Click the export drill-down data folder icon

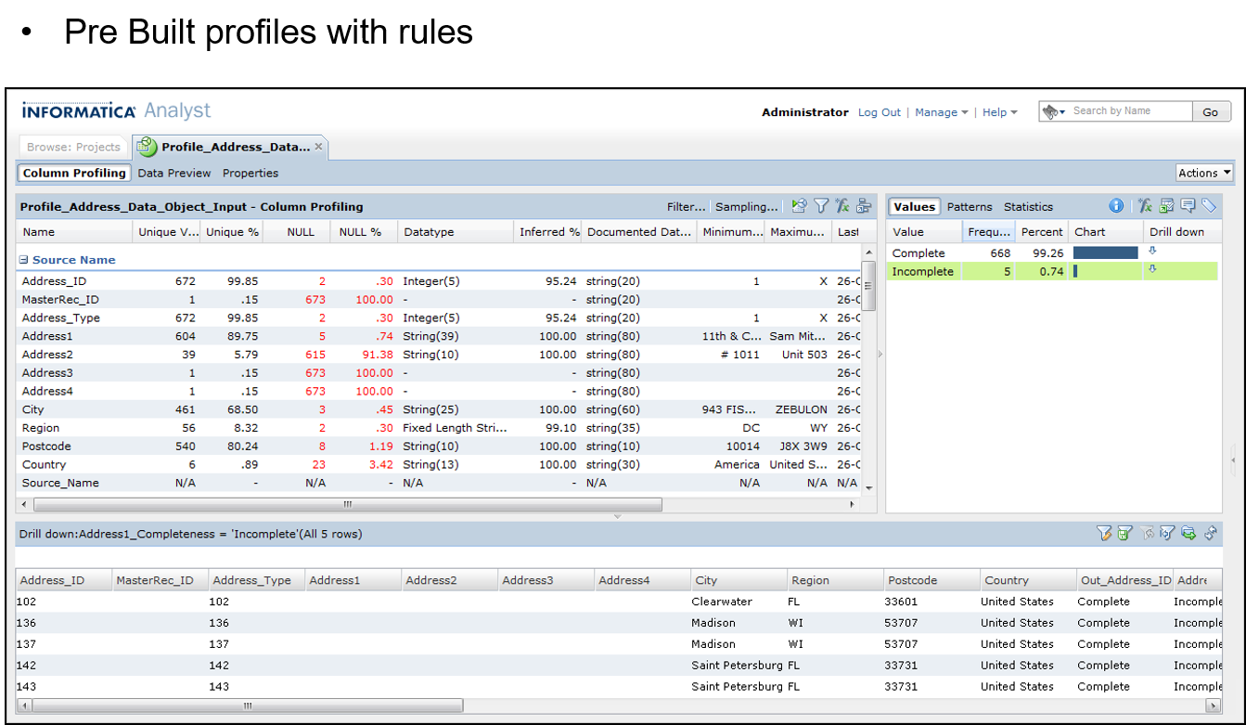(1188, 533)
